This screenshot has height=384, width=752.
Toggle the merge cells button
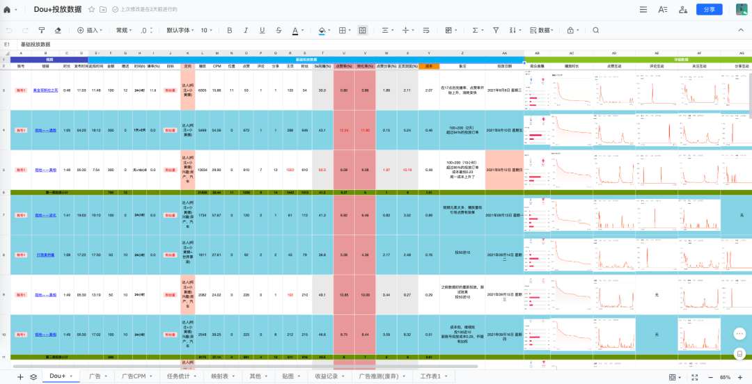point(363,30)
